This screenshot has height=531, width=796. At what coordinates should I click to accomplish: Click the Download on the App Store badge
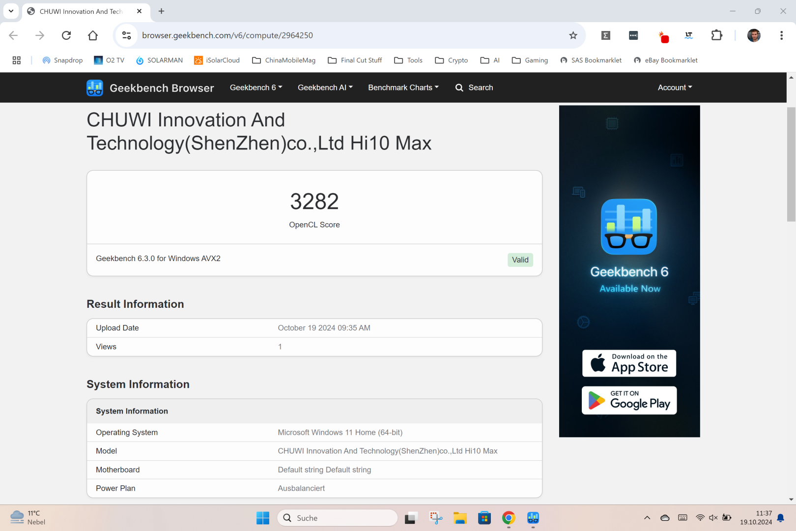[629, 363]
